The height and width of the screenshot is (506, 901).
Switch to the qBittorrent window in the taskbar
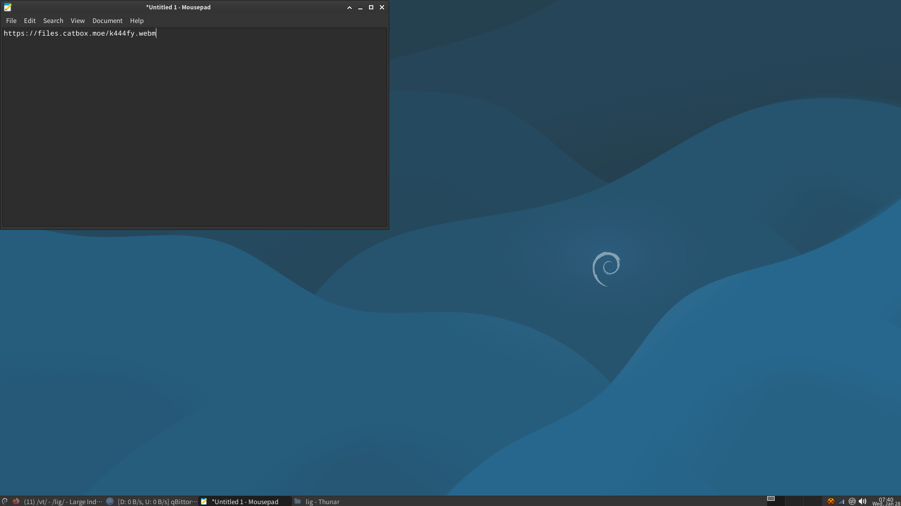(x=152, y=501)
